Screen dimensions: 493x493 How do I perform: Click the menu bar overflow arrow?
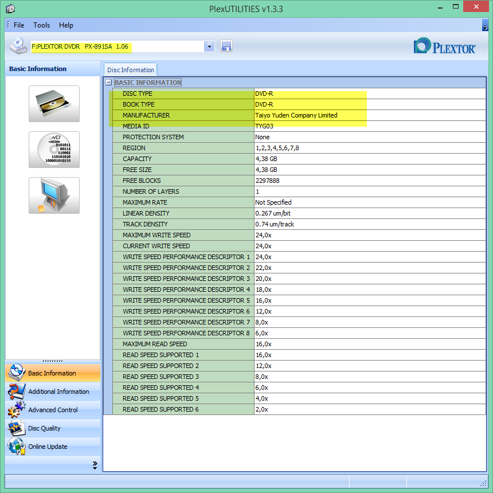[x=485, y=25]
